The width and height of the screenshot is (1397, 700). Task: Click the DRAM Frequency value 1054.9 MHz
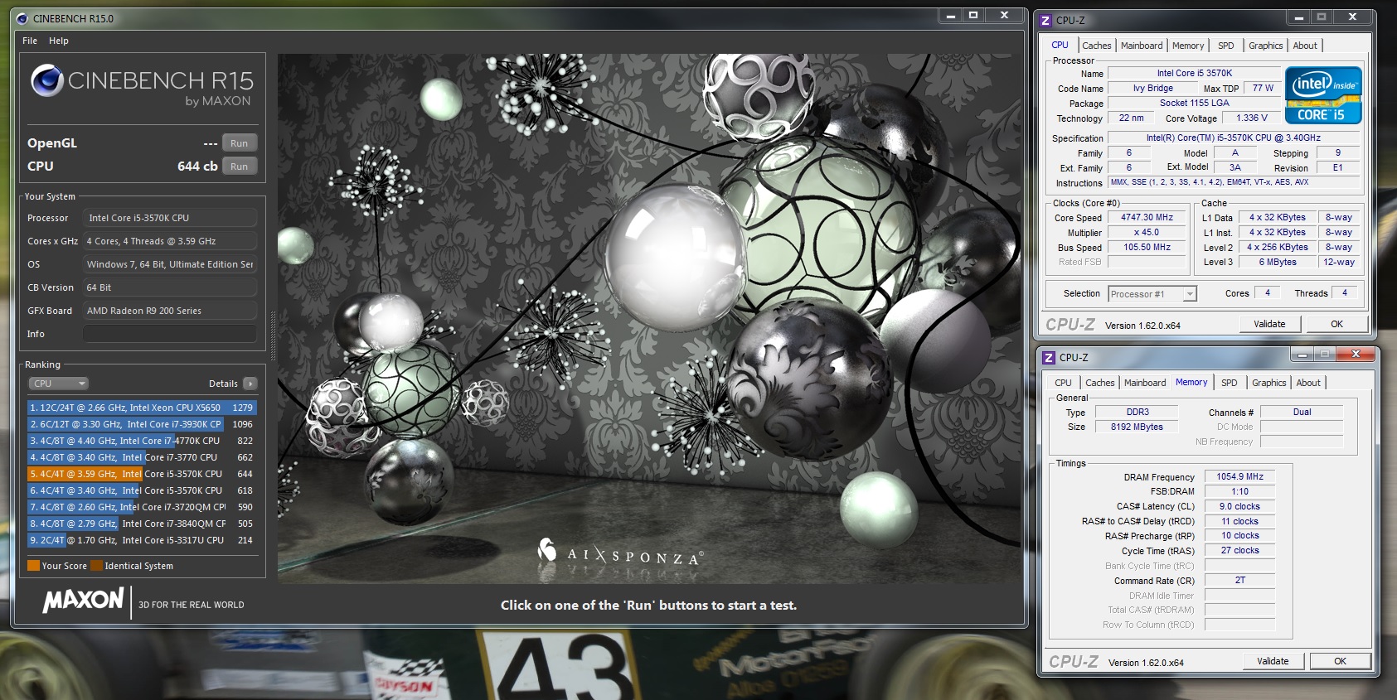[x=1239, y=477]
